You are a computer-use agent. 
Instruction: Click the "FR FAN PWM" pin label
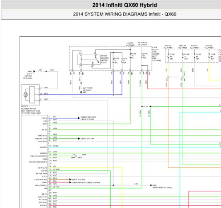tap(42, 174)
